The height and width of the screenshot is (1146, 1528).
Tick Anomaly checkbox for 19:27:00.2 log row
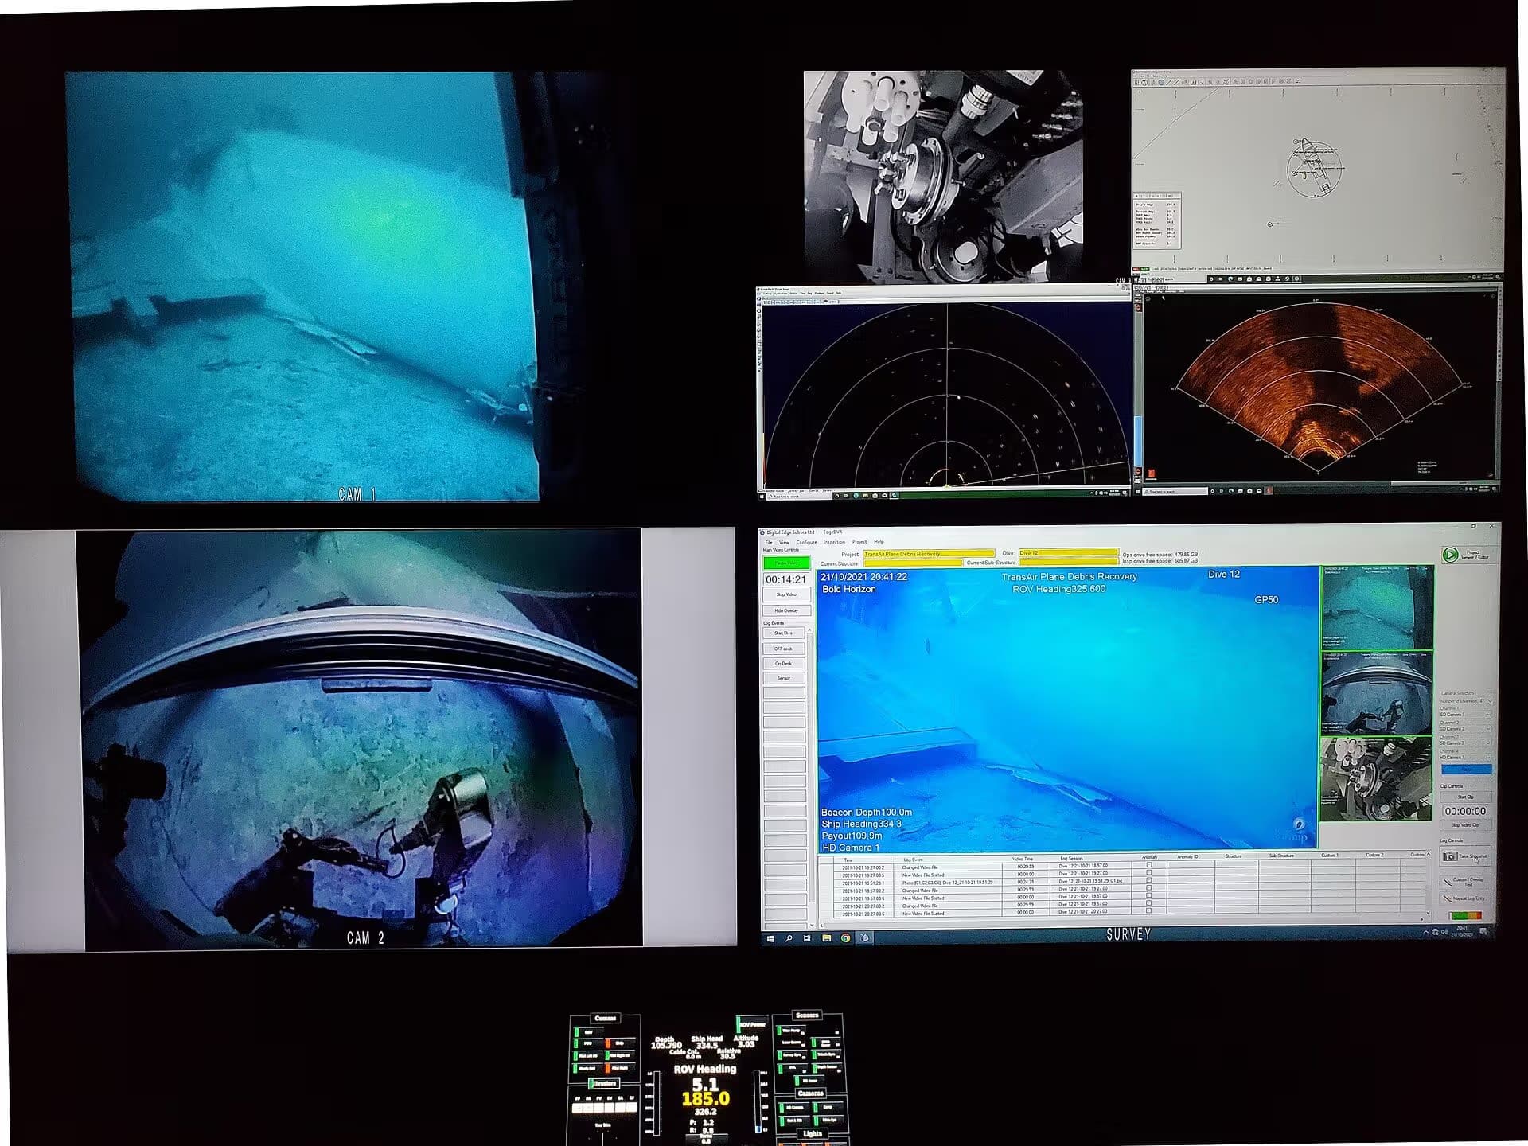[1148, 865]
